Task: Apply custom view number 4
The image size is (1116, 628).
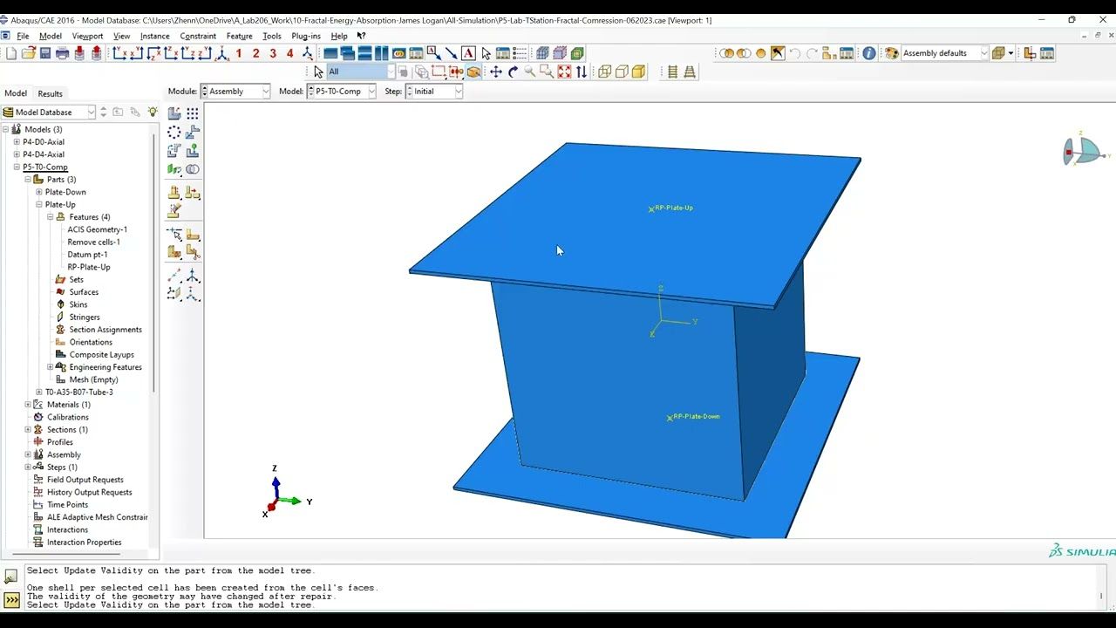Action: (289, 53)
